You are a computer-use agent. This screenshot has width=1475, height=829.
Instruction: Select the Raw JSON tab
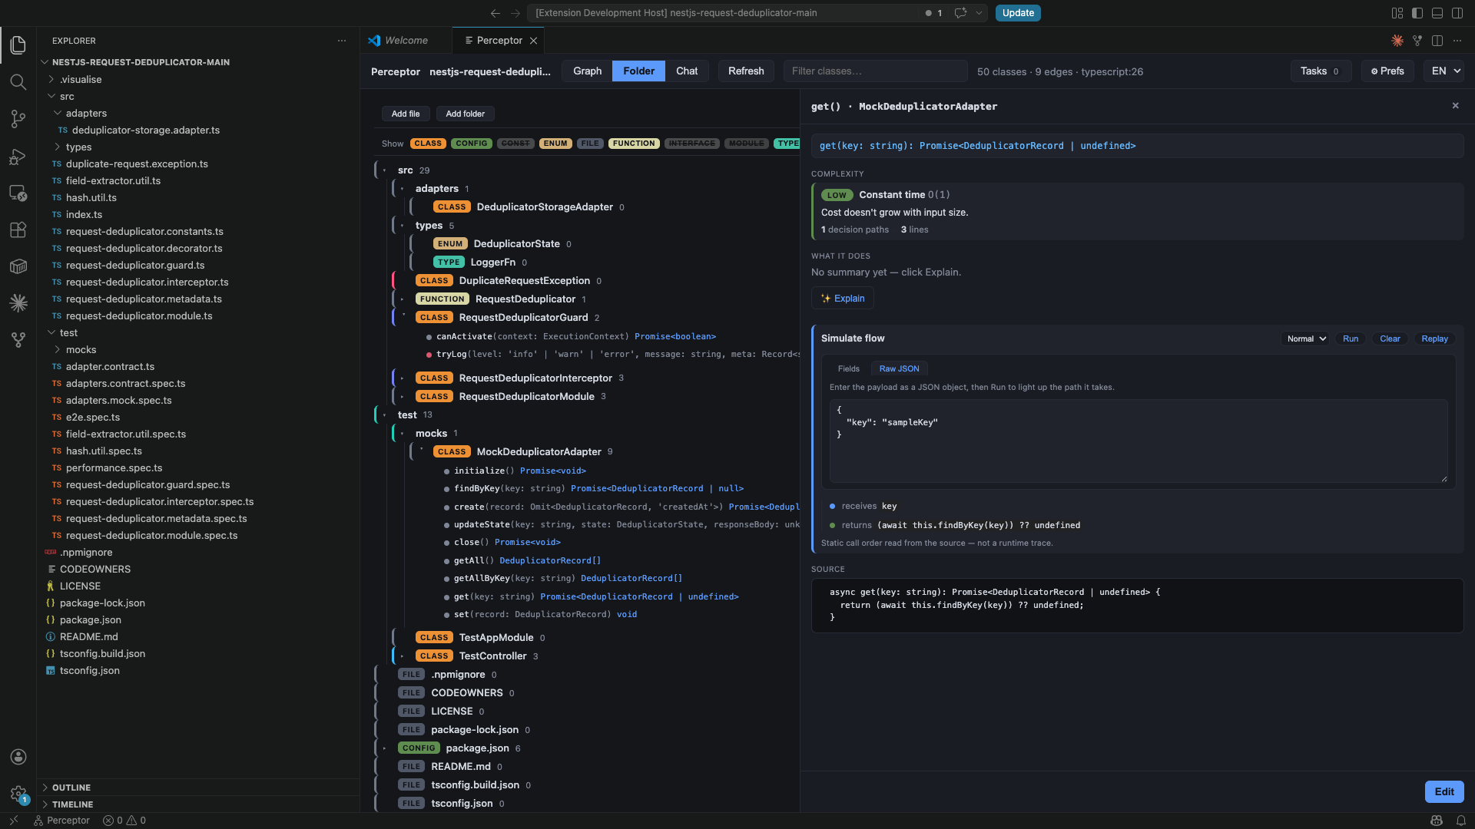click(899, 369)
